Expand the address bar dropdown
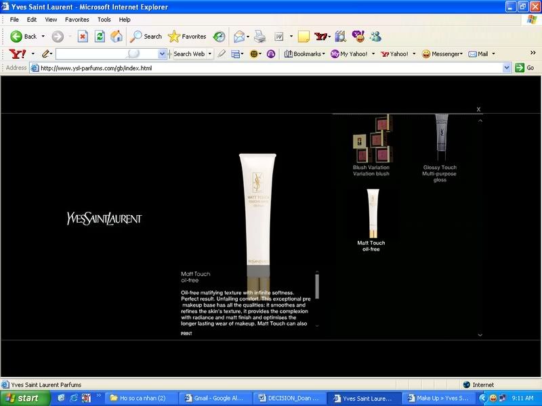This screenshot has width=542, height=406. [x=507, y=68]
